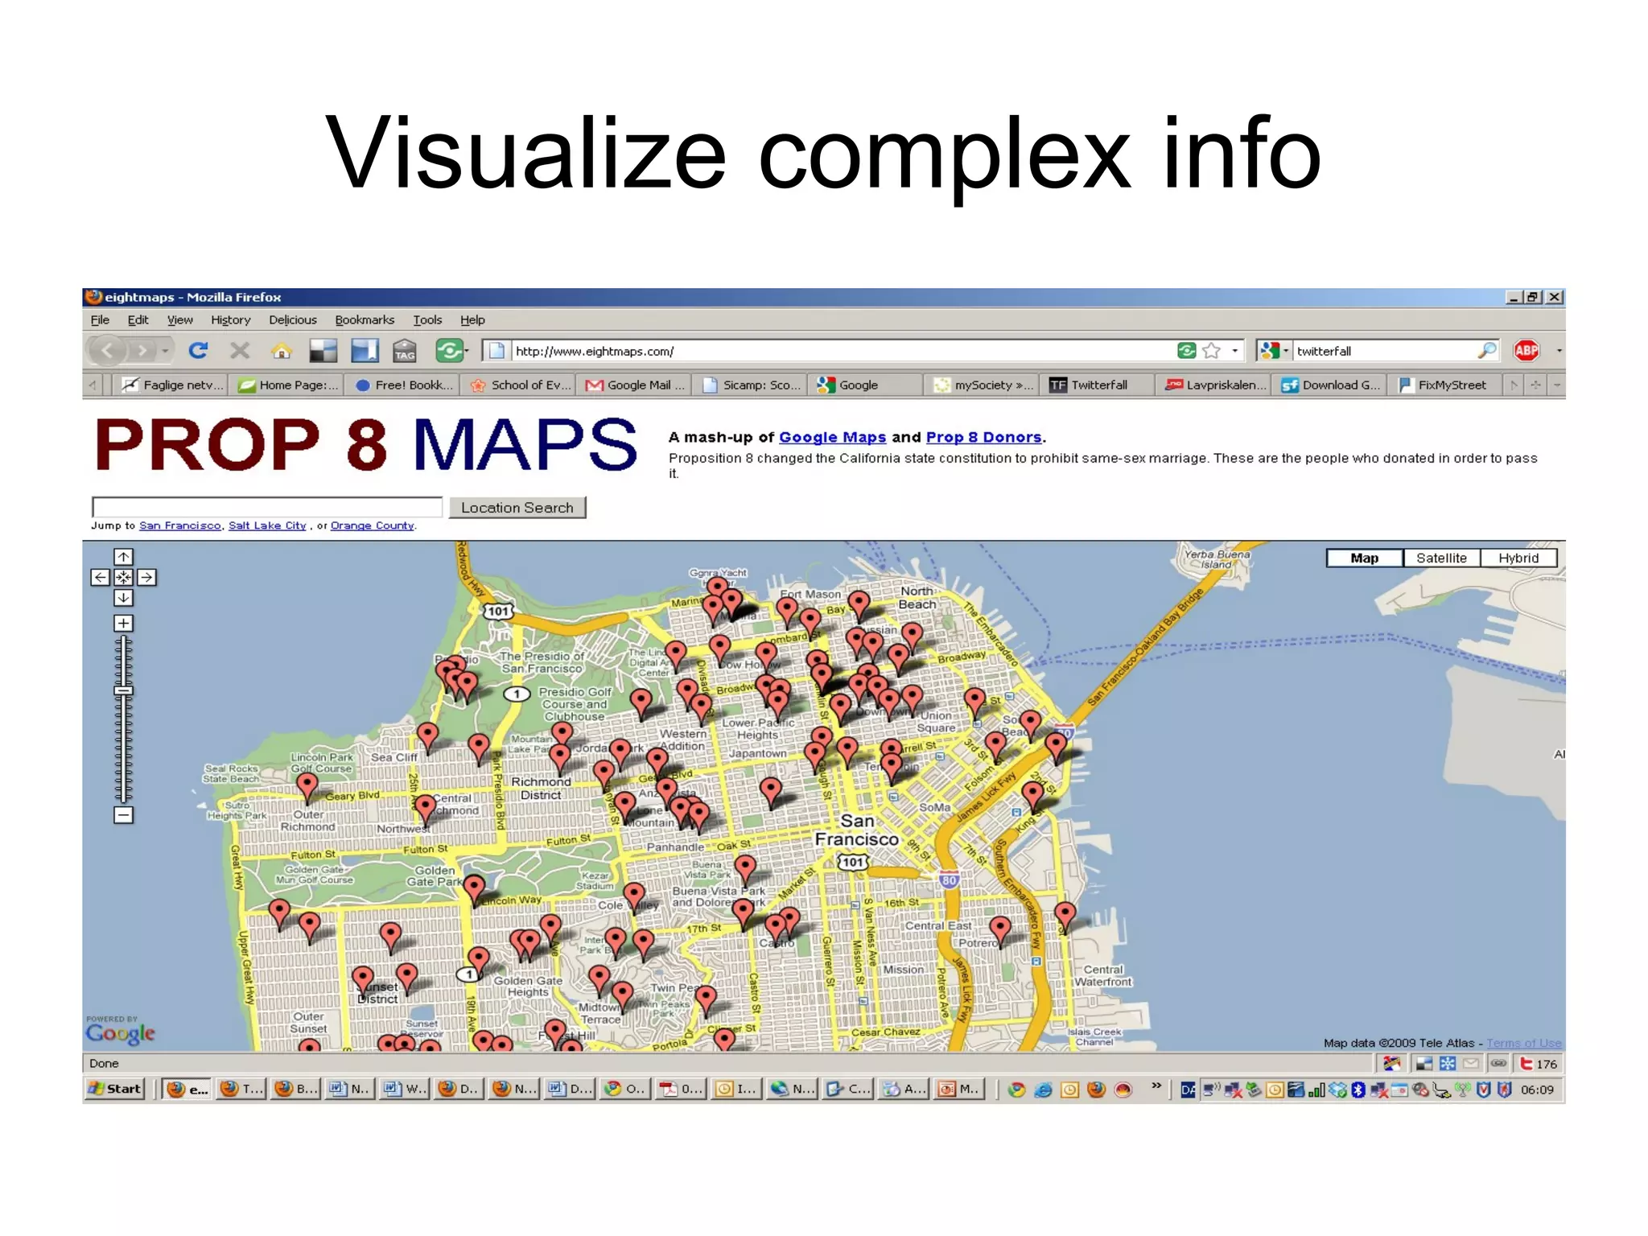Switch the map to Satellite view

[x=1441, y=558]
